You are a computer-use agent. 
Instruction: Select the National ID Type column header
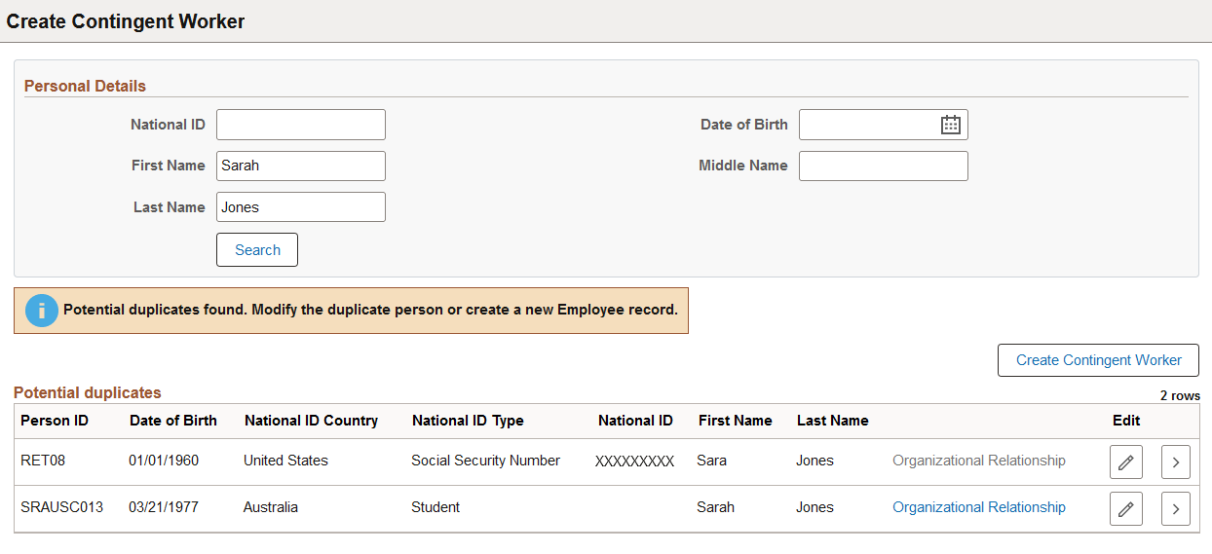point(468,421)
